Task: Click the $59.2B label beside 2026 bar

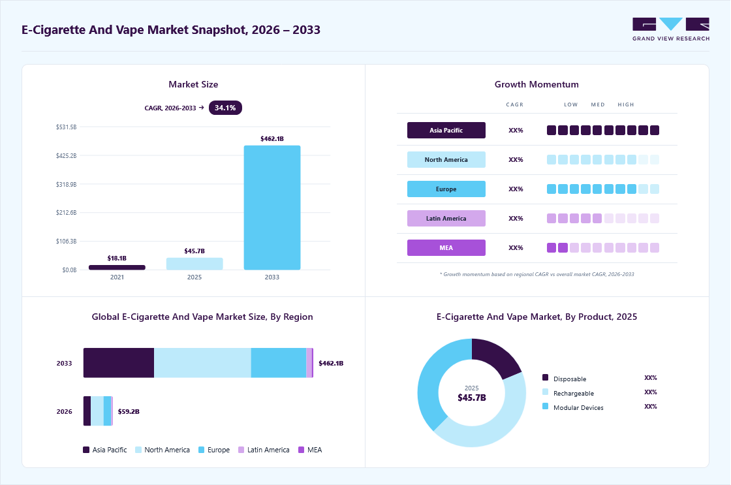Action: (129, 411)
